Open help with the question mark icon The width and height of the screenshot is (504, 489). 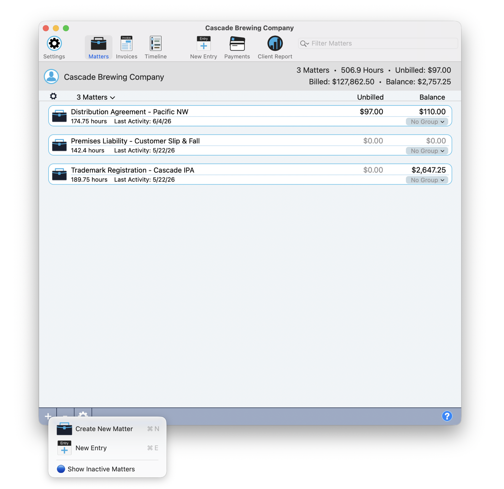[x=447, y=416]
